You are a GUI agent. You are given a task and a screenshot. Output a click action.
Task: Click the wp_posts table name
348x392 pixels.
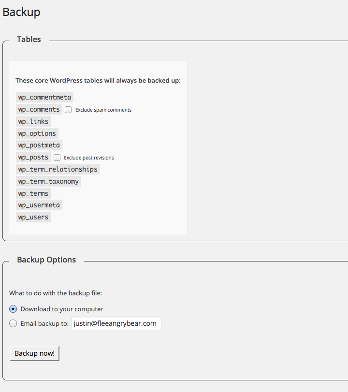[x=33, y=157]
